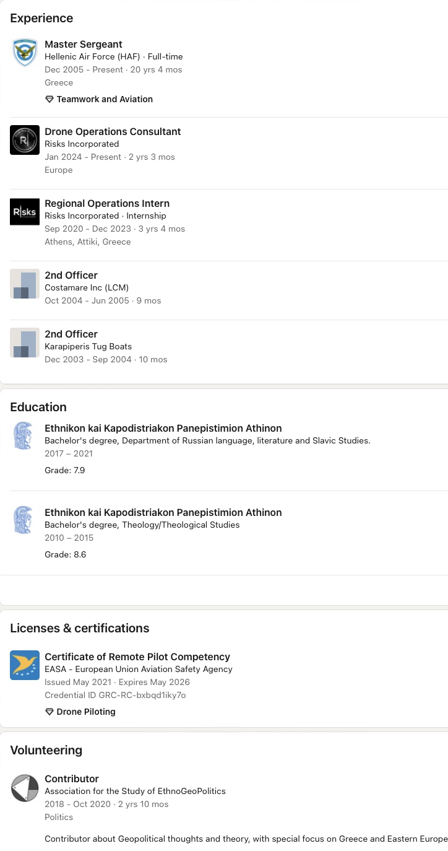Click the EASA certification logo
This screenshot has width=448, height=851.
click(25, 665)
